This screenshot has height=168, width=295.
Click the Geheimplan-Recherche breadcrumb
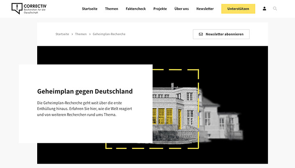point(109,34)
